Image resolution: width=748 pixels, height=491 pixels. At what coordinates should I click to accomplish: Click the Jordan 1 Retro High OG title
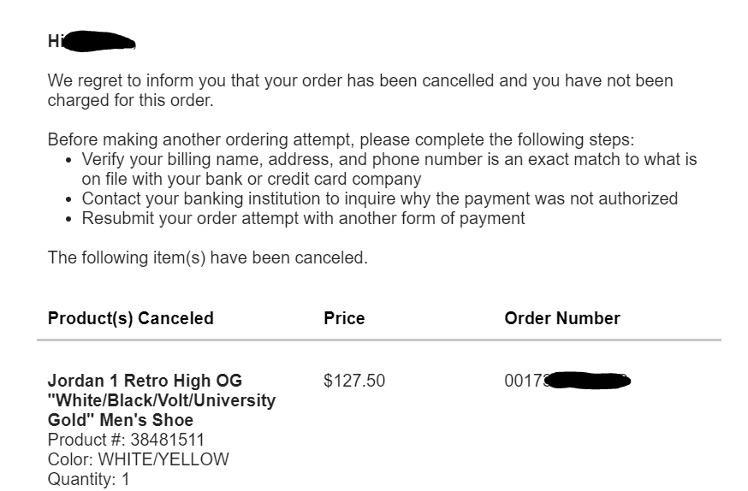pyautogui.click(x=161, y=400)
